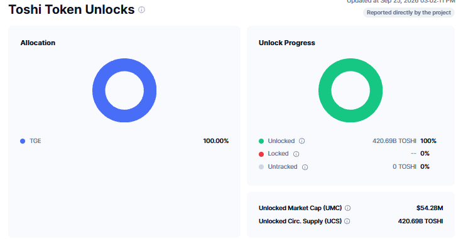The width and height of the screenshot is (456, 239).
Task: Click the info icon next to Locked
Action: tap(296, 154)
